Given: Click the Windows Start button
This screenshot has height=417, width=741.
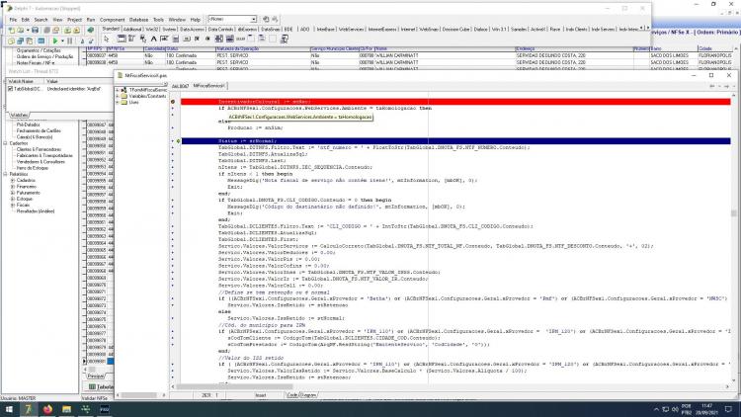Looking at the screenshot, I should pyautogui.click(x=9, y=409).
